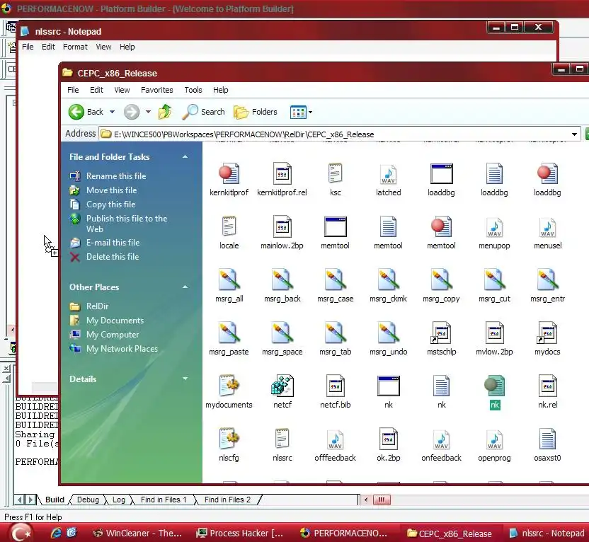The image size is (589, 542).
Task: Open Forward button history dropdown arrow
Action: (148, 112)
